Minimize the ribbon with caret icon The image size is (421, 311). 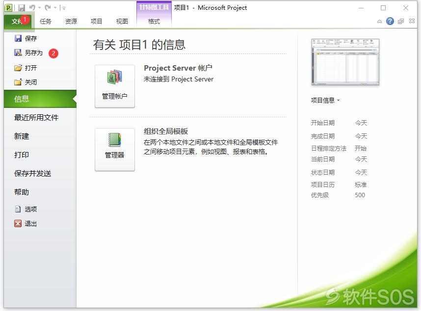(x=379, y=22)
